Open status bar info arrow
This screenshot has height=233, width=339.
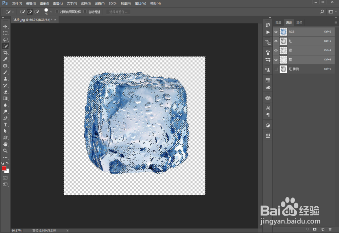[67, 231]
